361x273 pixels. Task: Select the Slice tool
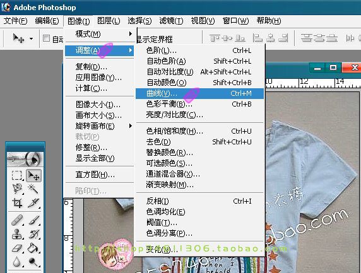point(33,203)
